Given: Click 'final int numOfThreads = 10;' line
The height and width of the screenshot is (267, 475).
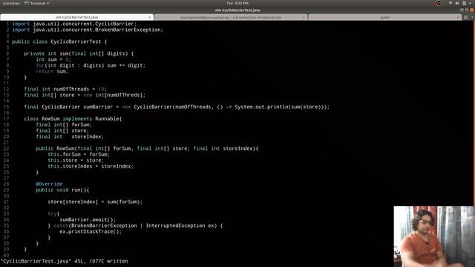Looking at the screenshot, I should tap(65, 89).
